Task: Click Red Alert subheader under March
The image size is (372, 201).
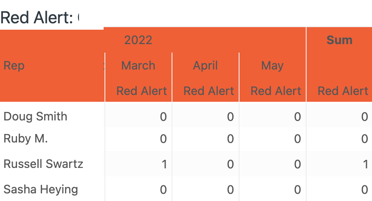Action: pyautogui.click(x=142, y=91)
